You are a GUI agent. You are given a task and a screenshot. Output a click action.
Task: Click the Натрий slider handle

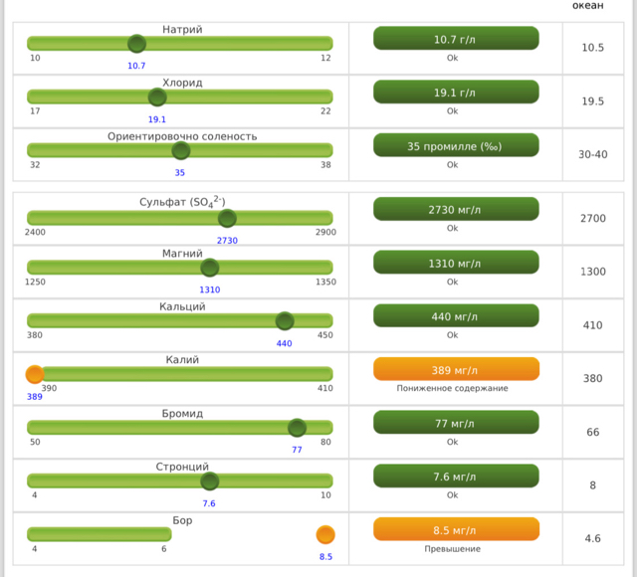click(x=137, y=44)
